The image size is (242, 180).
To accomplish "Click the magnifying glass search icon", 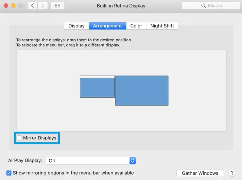I will point(204,6).
